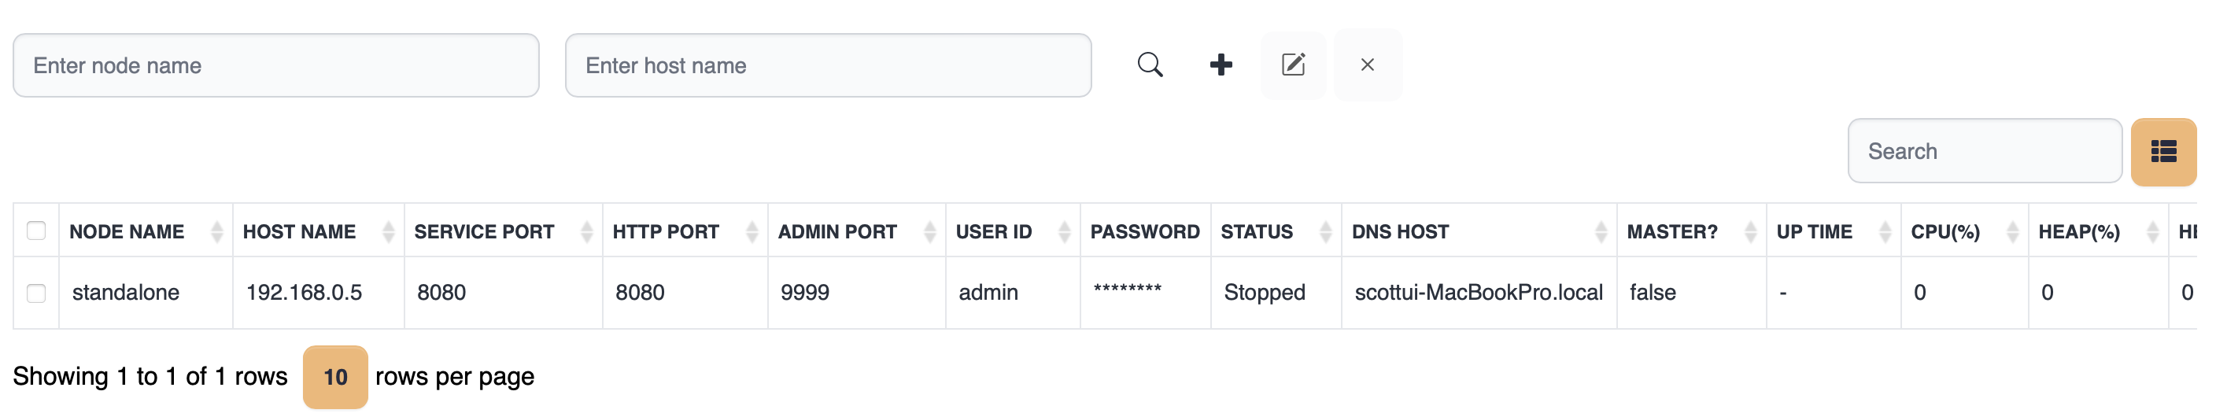Focus the Enter node name field
The width and height of the screenshot is (2216, 417).
(275, 65)
